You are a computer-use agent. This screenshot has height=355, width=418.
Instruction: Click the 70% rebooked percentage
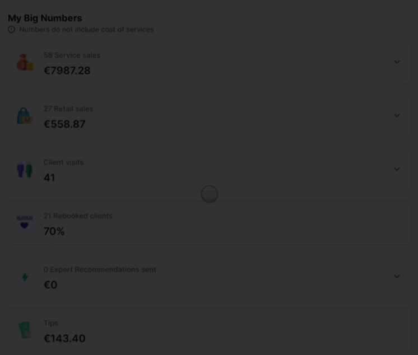tap(54, 231)
